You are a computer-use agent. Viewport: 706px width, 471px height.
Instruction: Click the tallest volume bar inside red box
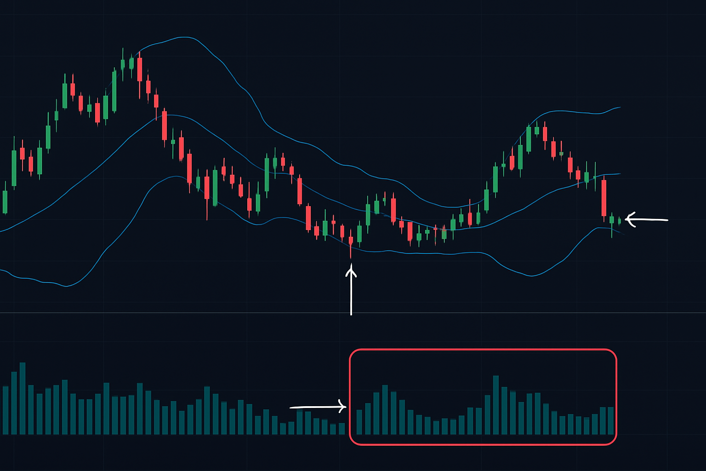(495, 405)
